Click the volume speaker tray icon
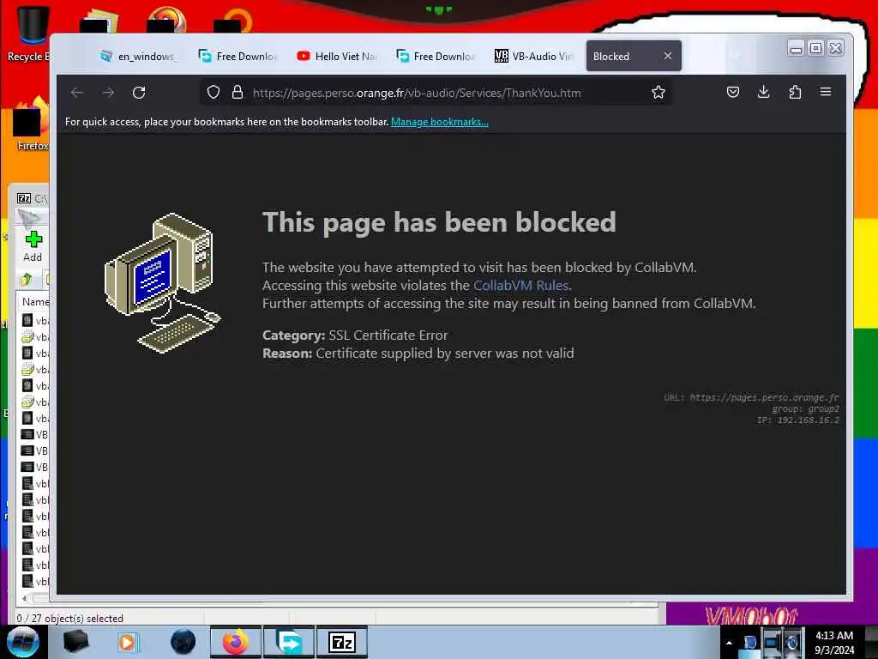The width and height of the screenshot is (878, 659). (x=792, y=642)
